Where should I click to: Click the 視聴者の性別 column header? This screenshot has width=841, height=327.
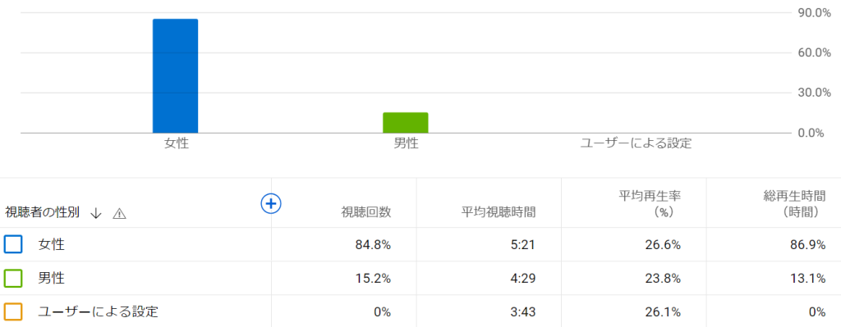click(43, 212)
